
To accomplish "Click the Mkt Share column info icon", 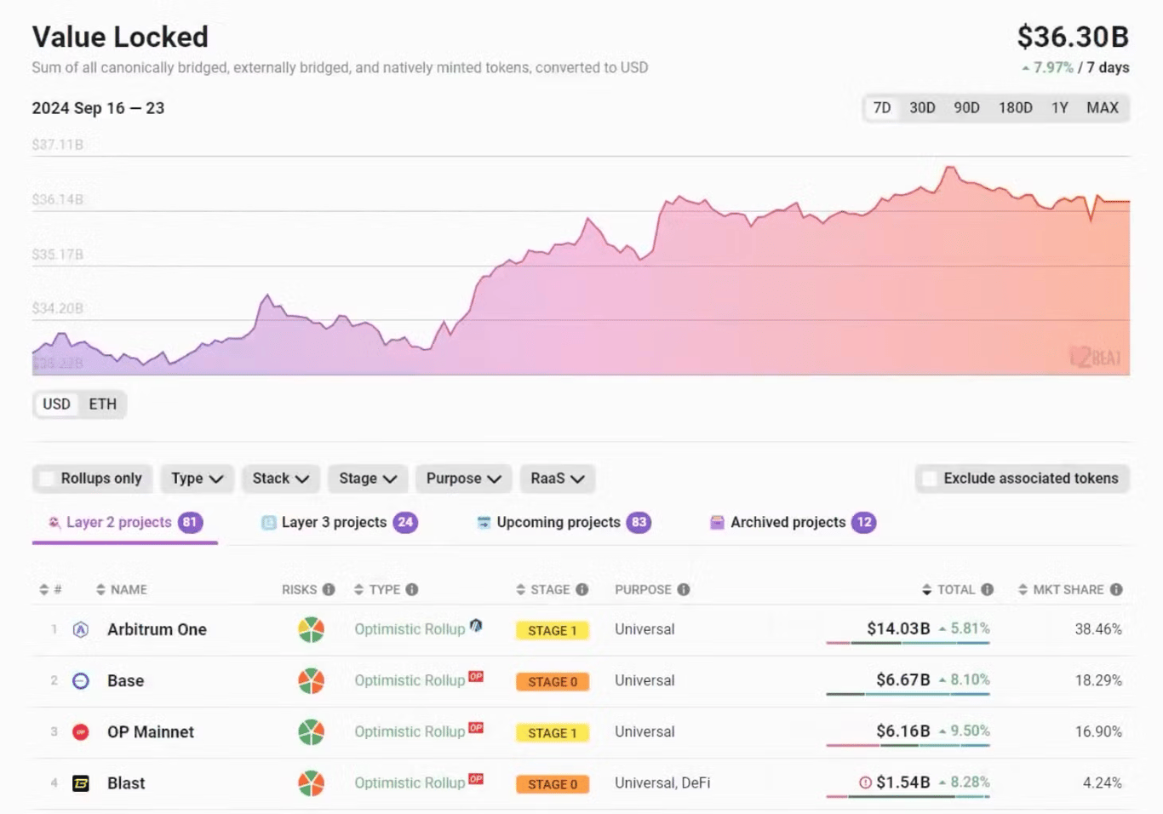I will [x=1116, y=589].
